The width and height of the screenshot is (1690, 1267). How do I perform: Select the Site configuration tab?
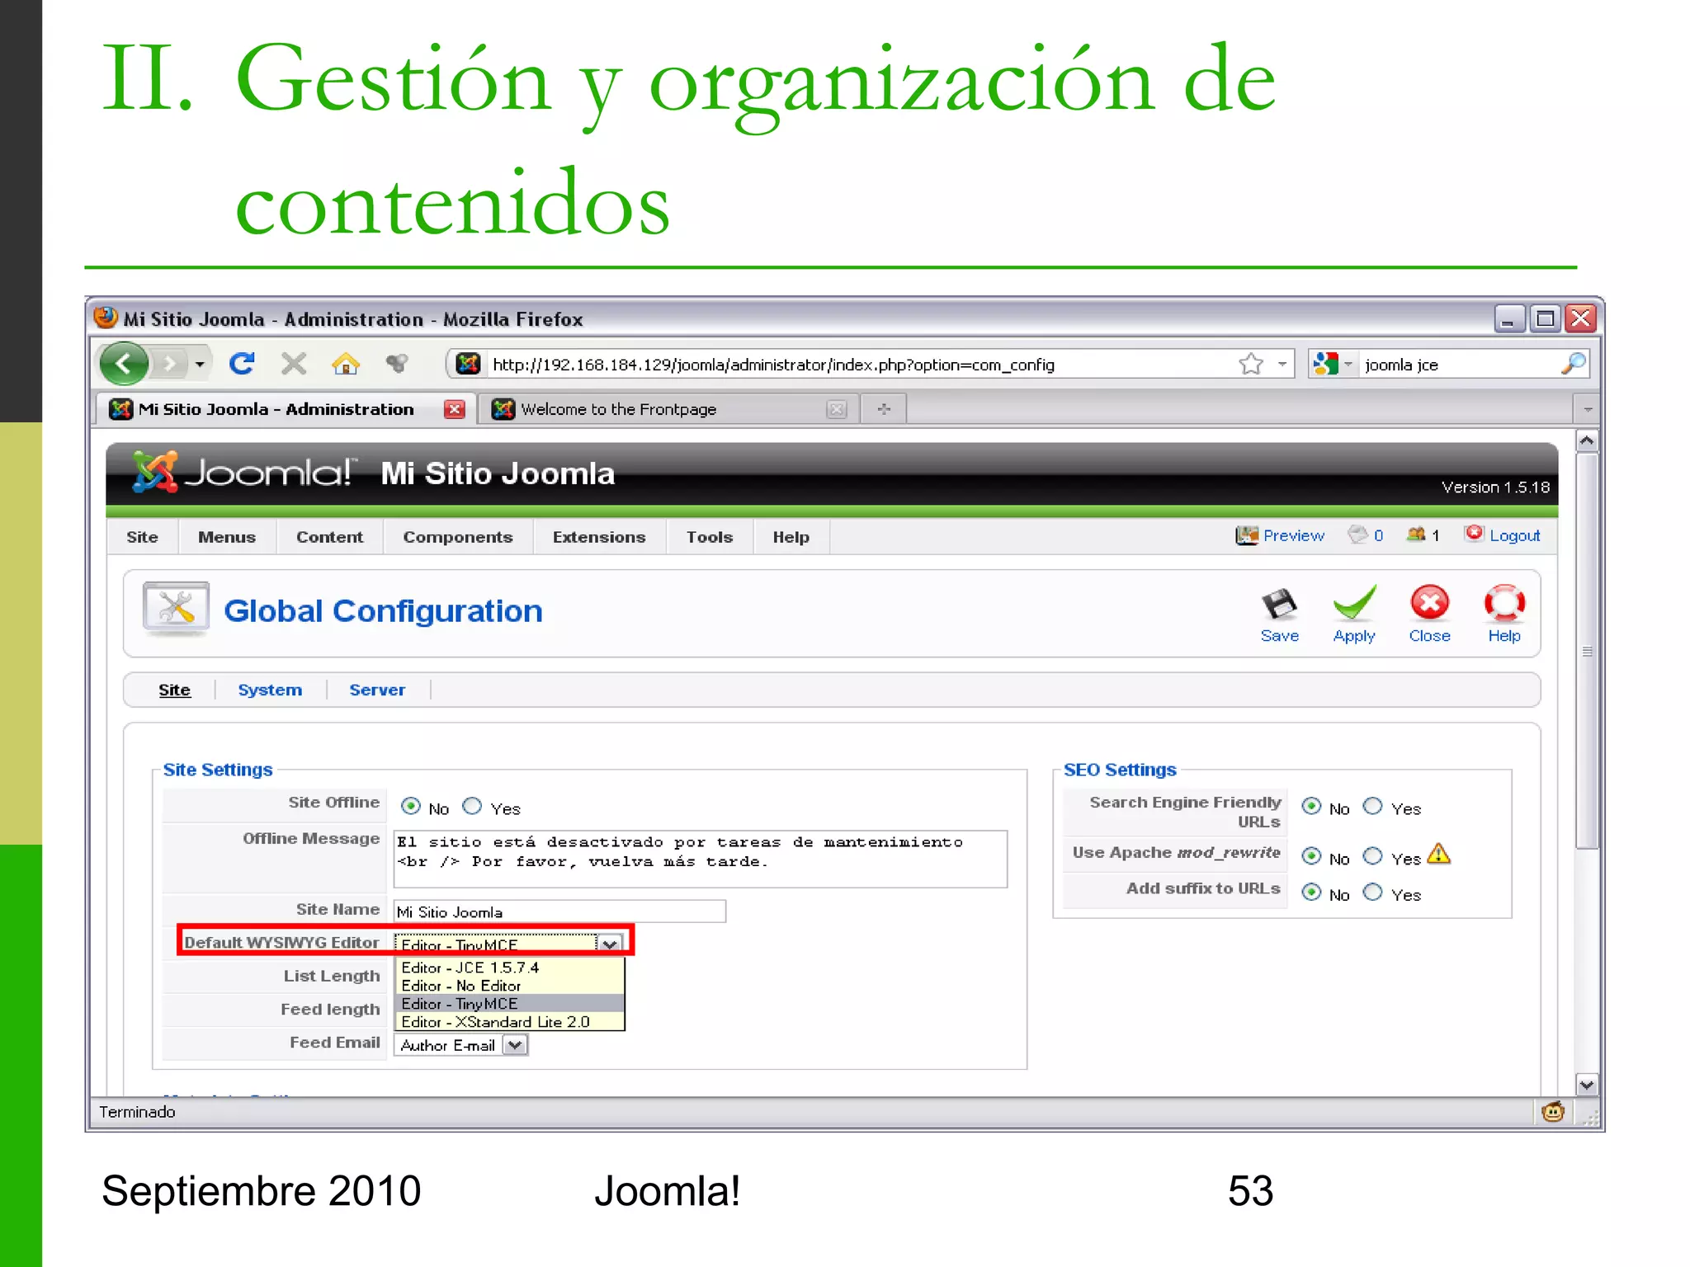(x=174, y=690)
